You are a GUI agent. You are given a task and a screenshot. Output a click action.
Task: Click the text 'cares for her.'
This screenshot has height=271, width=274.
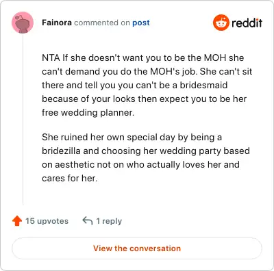click(x=70, y=178)
